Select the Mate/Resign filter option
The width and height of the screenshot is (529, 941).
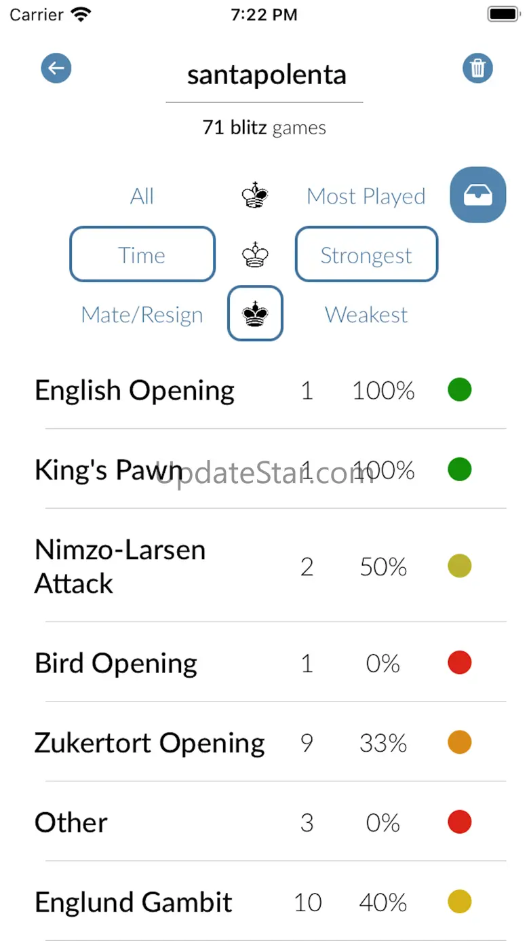pyautogui.click(x=142, y=315)
